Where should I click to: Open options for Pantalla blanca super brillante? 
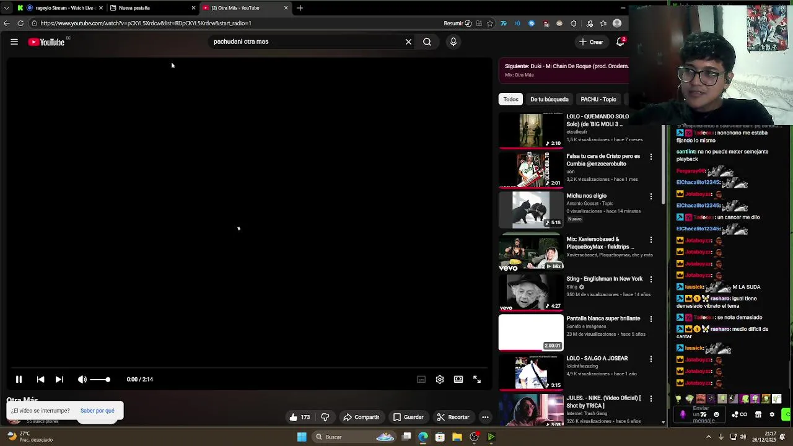[651, 319]
